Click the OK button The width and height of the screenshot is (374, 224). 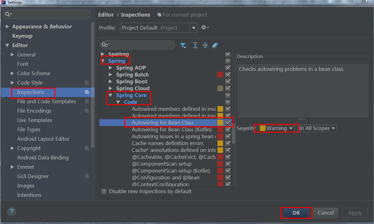(296, 213)
